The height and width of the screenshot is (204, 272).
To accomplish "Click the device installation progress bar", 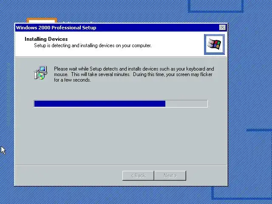I will pyautogui.click(x=121, y=104).
